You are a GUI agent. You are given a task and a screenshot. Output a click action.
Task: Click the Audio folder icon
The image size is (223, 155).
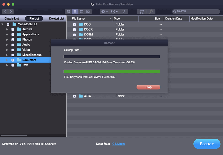tap(19, 45)
